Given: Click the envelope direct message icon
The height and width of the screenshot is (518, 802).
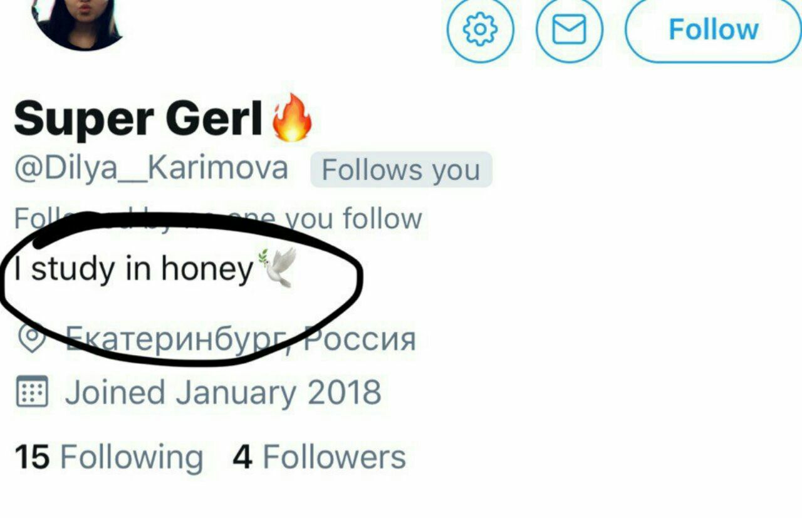Looking at the screenshot, I should tap(570, 29).
